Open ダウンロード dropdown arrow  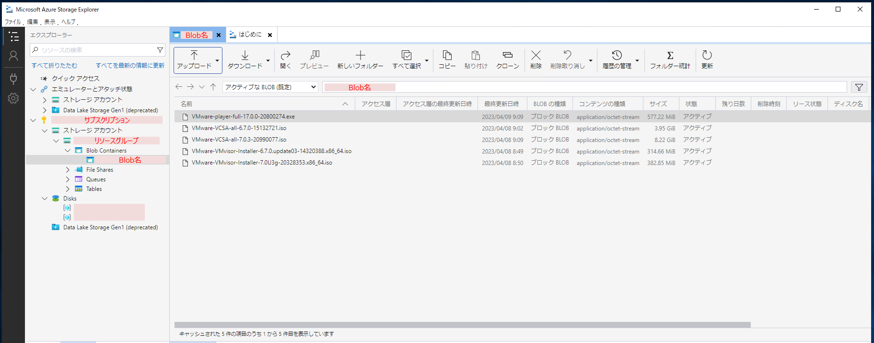(x=268, y=60)
